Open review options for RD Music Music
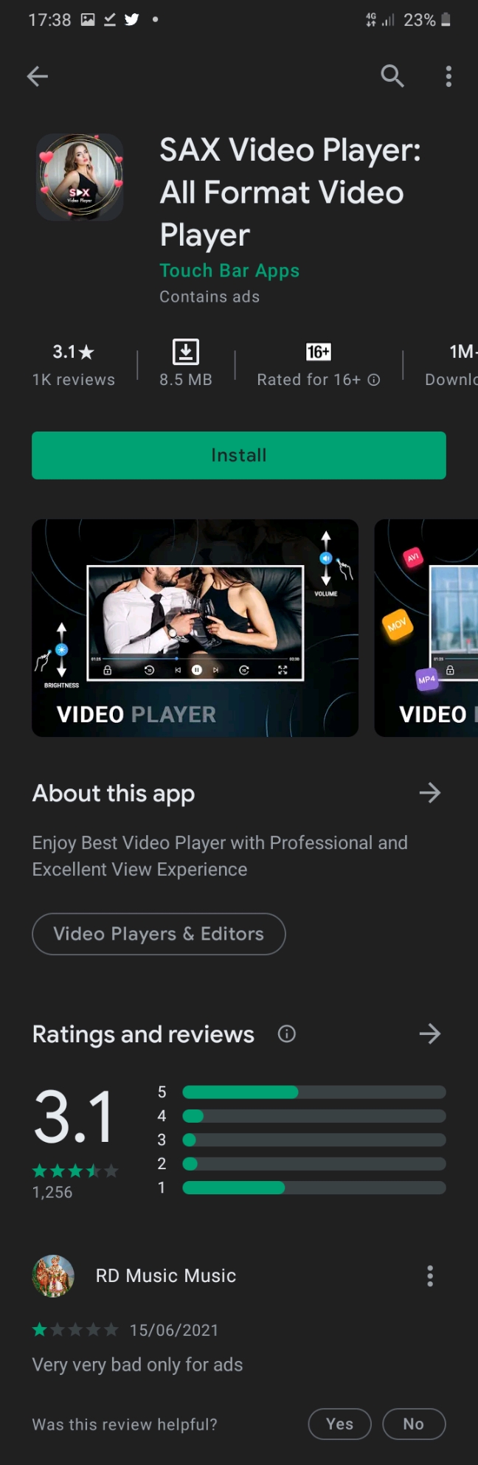 [x=430, y=1276]
